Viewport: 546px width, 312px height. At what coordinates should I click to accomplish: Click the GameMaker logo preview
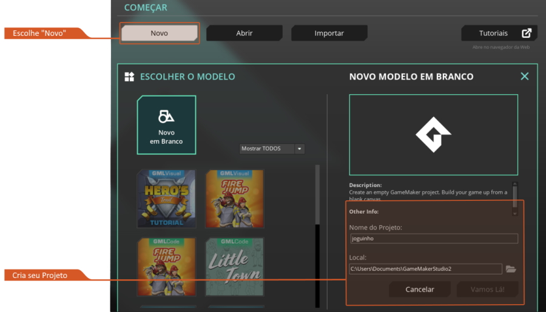[434, 135]
